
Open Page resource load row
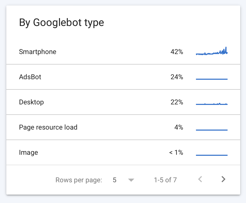pyautogui.click(x=123, y=127)
